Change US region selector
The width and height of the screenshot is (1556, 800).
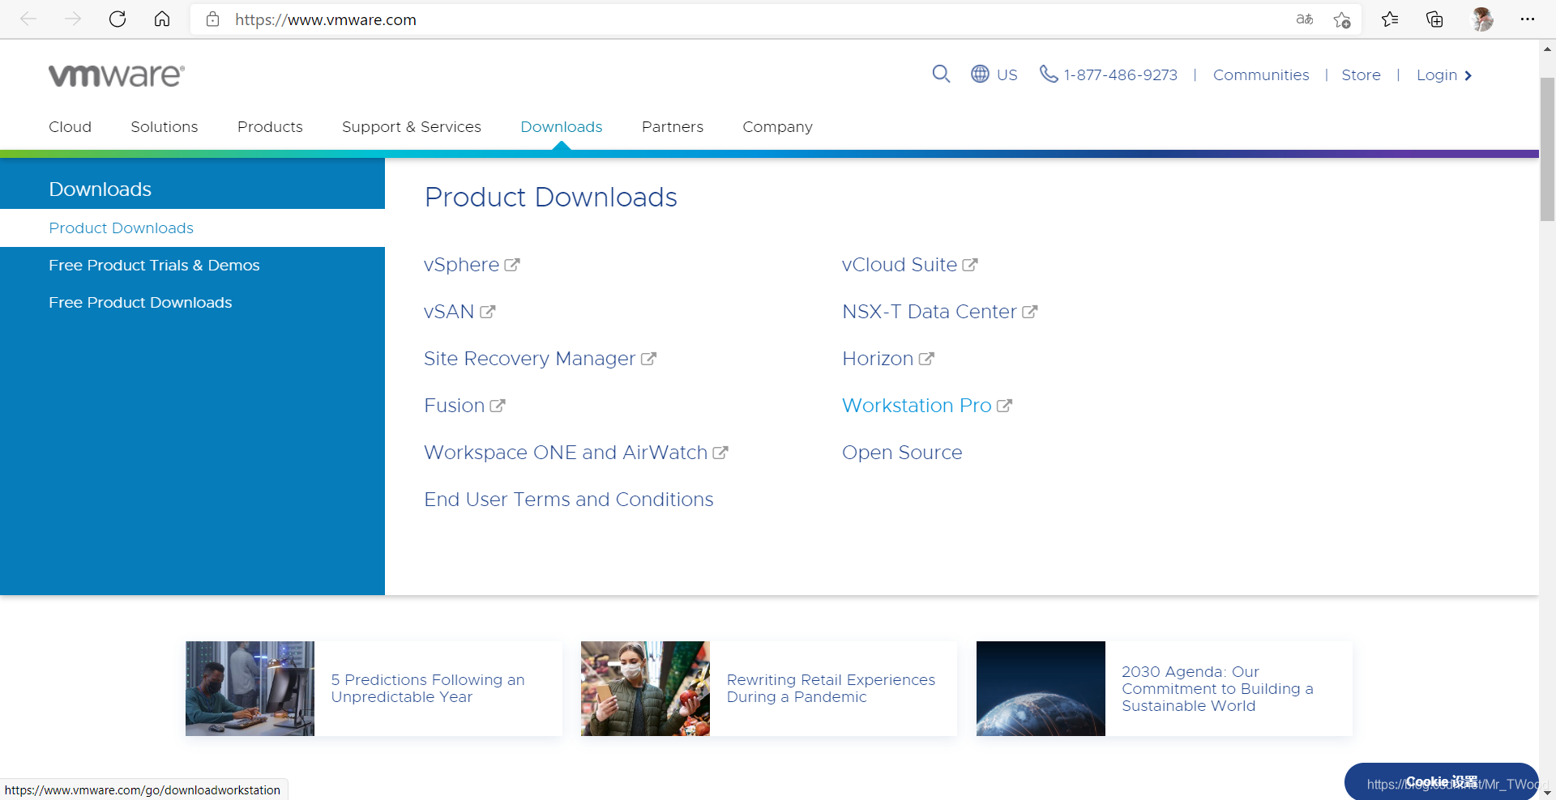(1007, 75)
